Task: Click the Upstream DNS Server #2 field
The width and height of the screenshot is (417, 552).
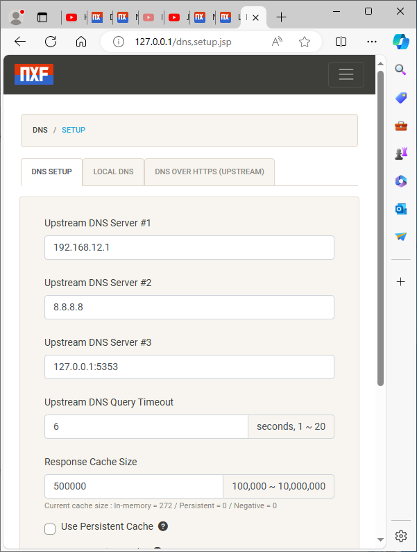Action: (189, 307)
